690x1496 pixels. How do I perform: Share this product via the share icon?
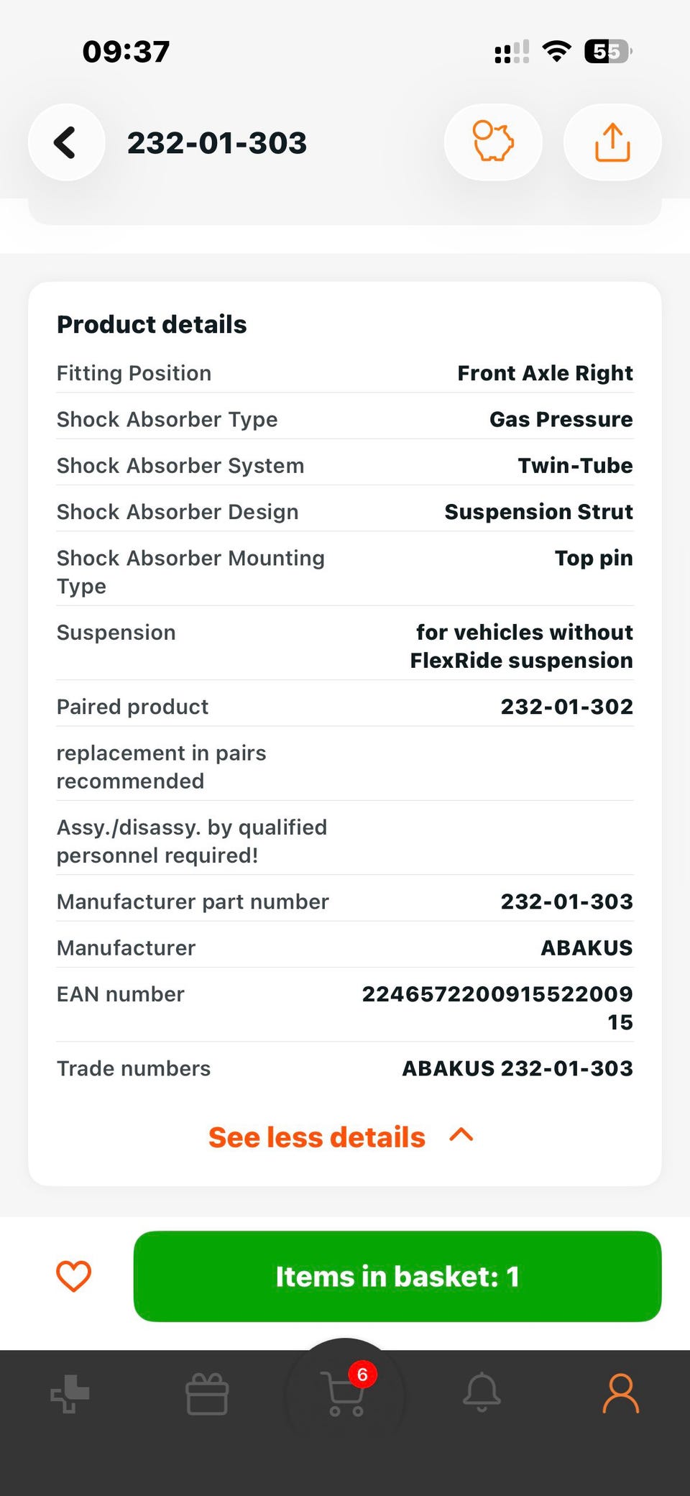[x=612, y=142]
